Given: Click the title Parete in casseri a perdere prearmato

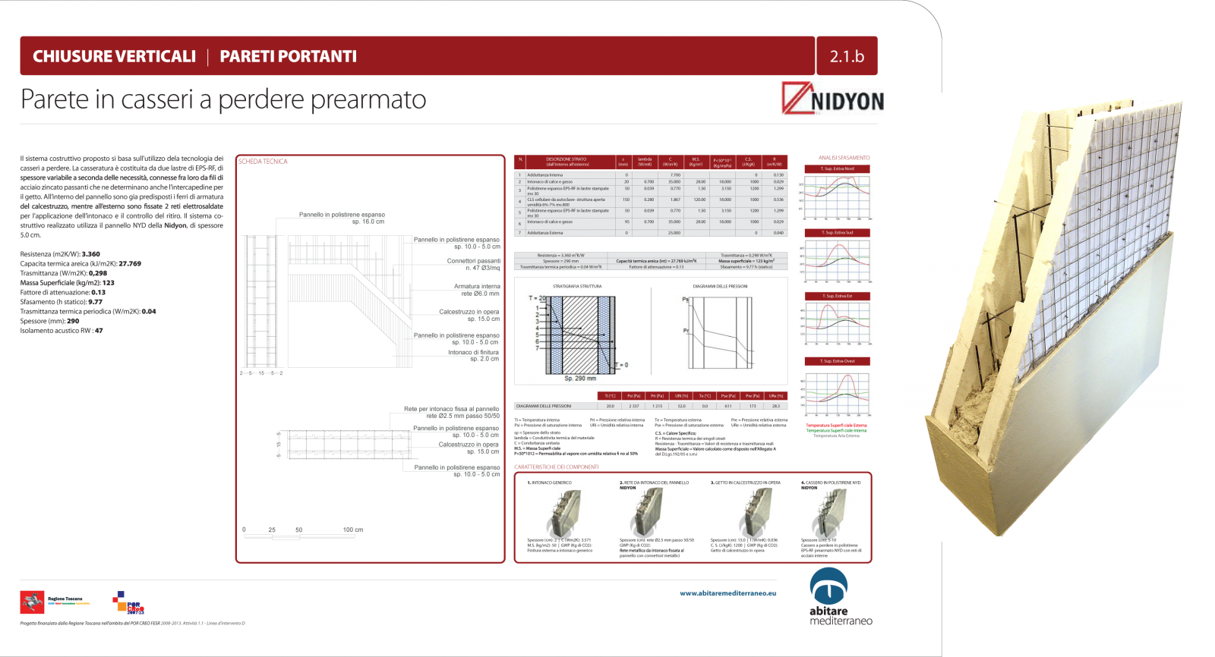Looking at the screenshot, I should [223, 99].
